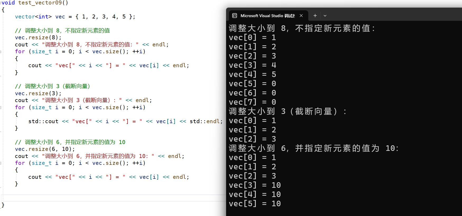The image size is (462, 216).
Task: Click the vec.resize(8); code line
Action: pos(38,37)
